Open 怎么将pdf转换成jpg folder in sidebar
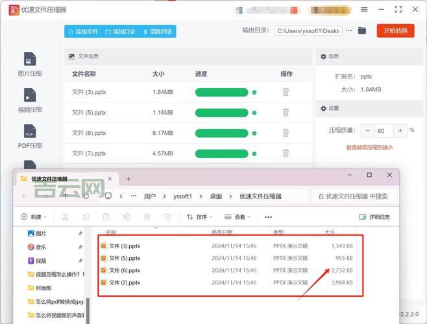 pos(56,301)
